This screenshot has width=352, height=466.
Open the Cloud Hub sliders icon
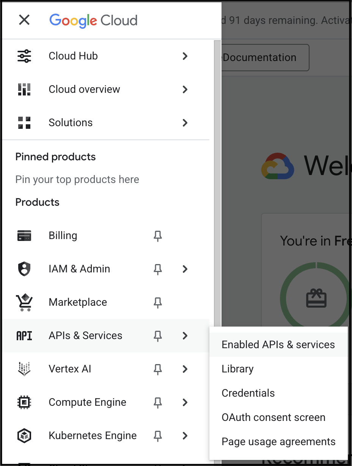tap(24, 56)
